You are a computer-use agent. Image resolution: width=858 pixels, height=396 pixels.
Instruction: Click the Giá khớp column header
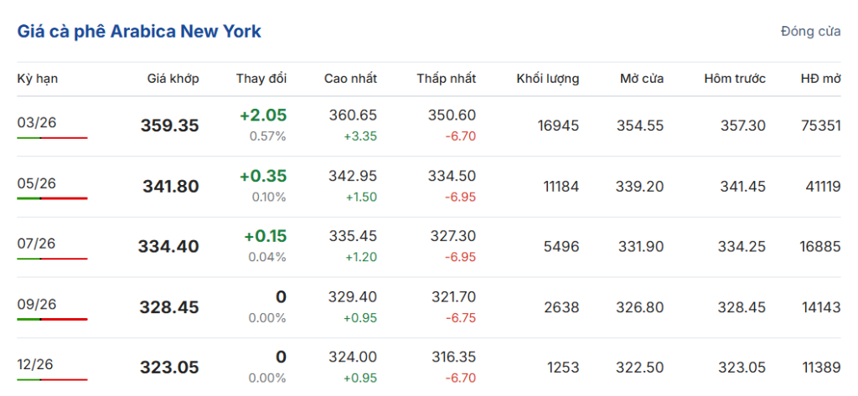point(173,79)
